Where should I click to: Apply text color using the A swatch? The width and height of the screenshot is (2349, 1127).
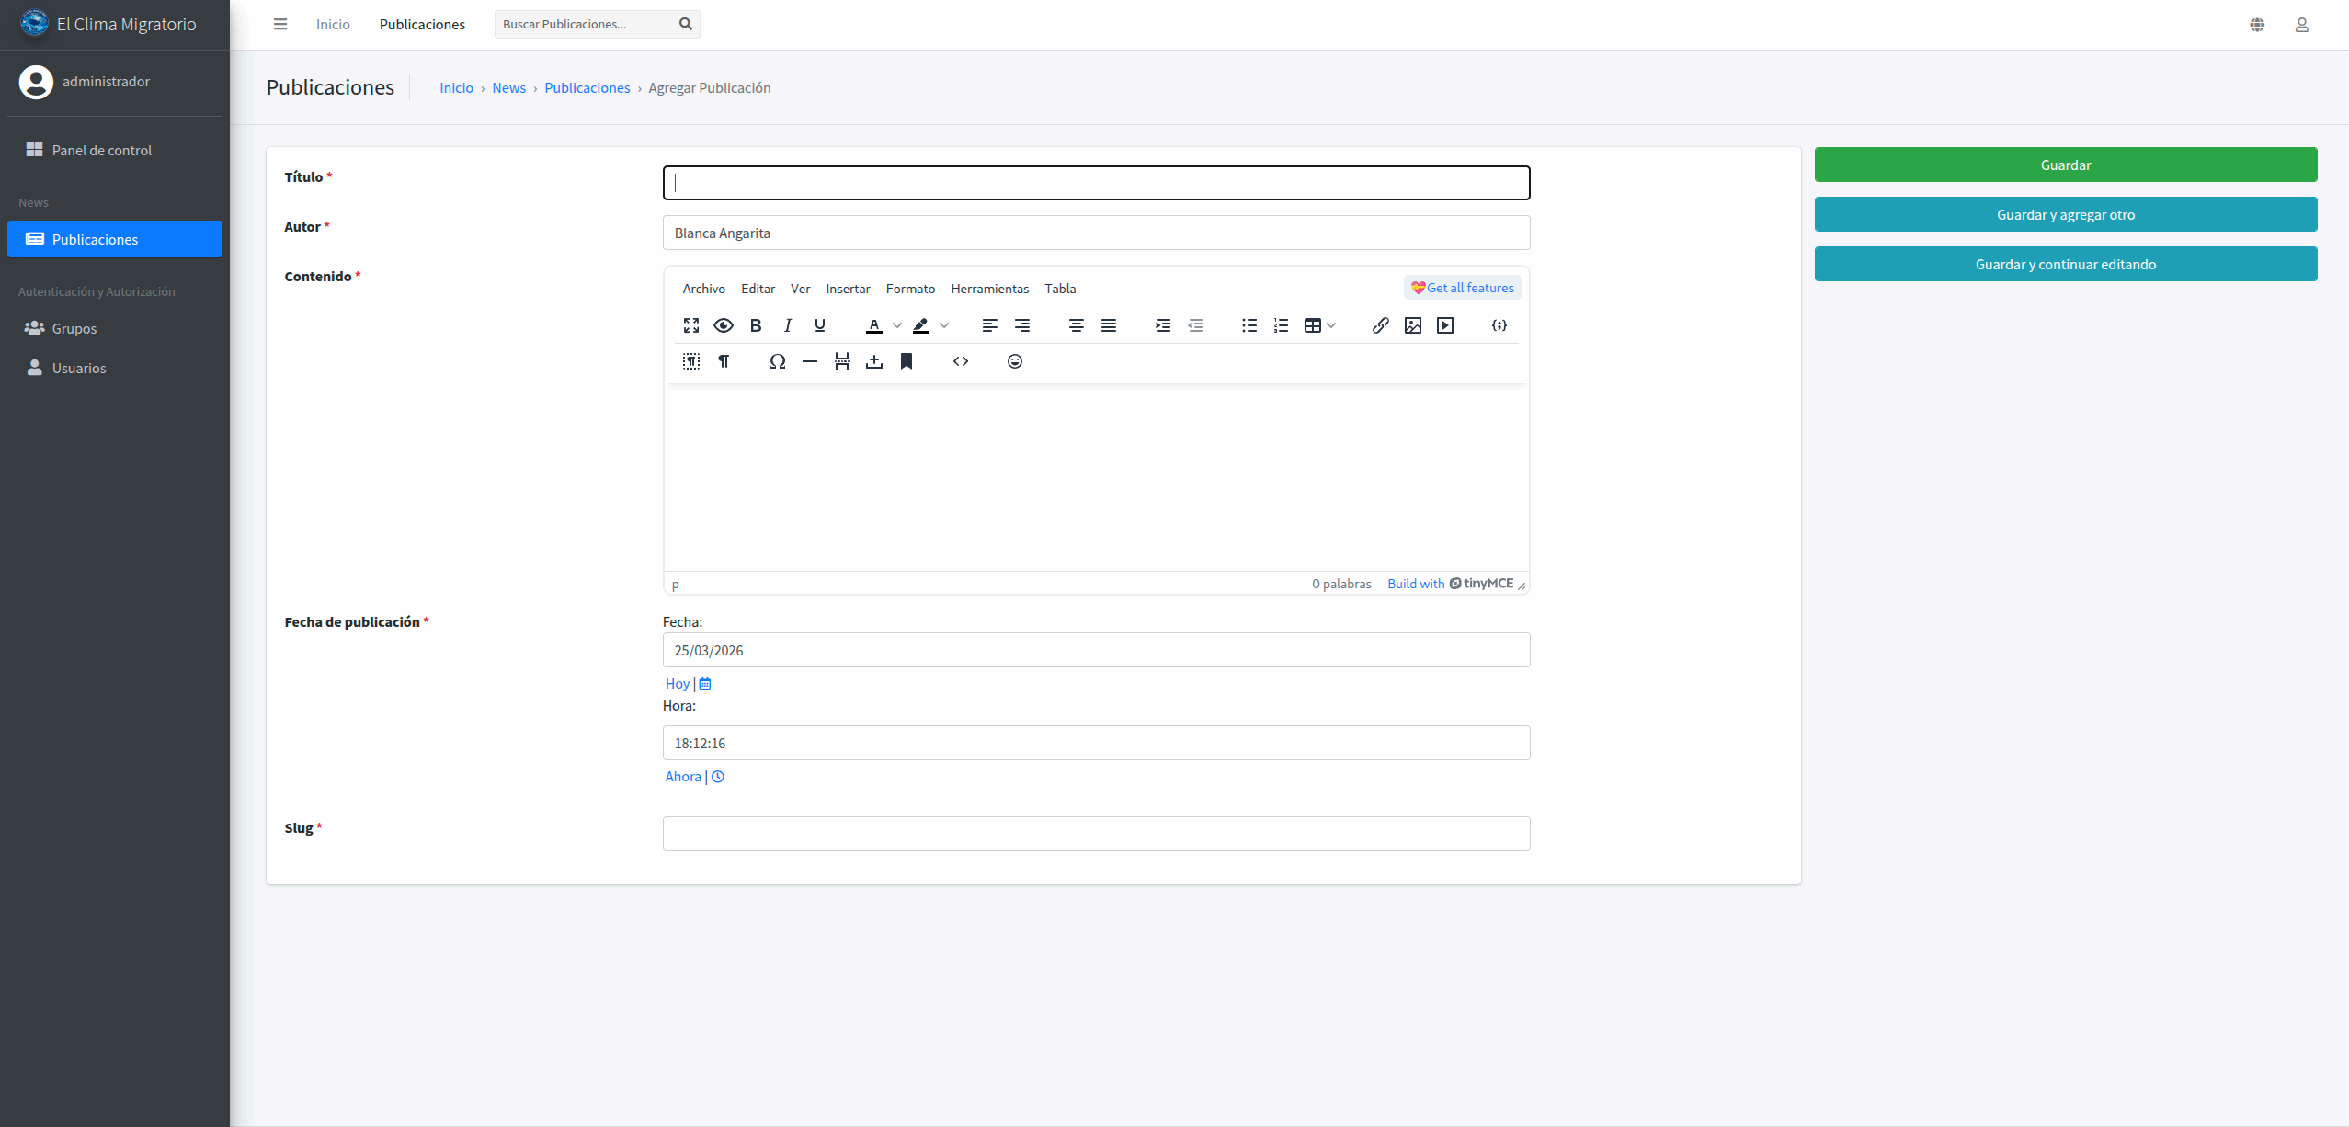[874, 324]
